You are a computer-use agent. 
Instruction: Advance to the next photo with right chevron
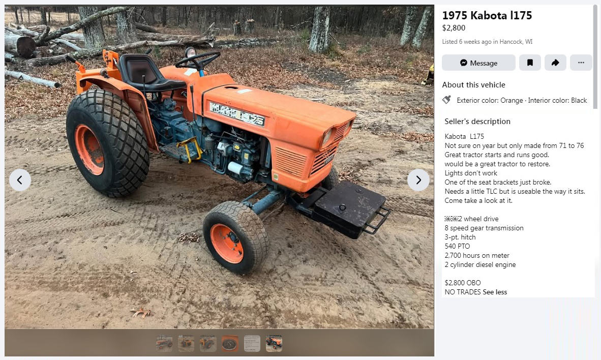[x=418, y=180]
